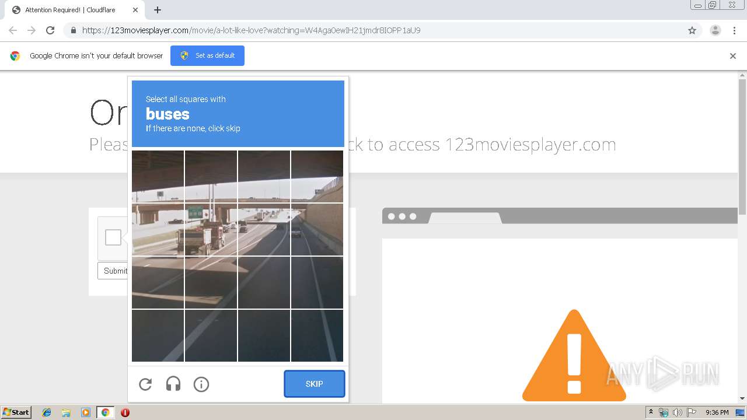
Task: Check the reCAPTCHA checkbox
Action: coord(113,237)
